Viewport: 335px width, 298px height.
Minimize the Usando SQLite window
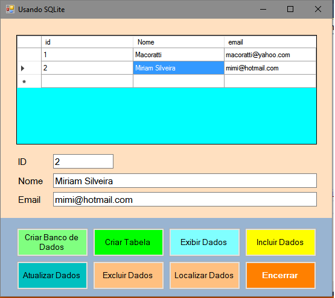pos(263,9)
